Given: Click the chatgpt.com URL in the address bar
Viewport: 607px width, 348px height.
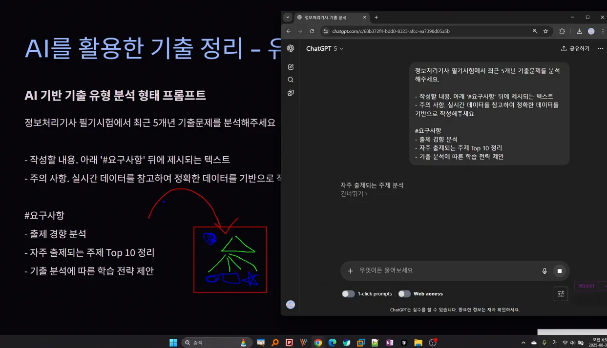Looking at the screenshot, I should pos(391,31).
